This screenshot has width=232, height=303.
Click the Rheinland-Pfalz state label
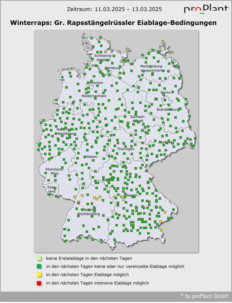(x=52, y=171)
